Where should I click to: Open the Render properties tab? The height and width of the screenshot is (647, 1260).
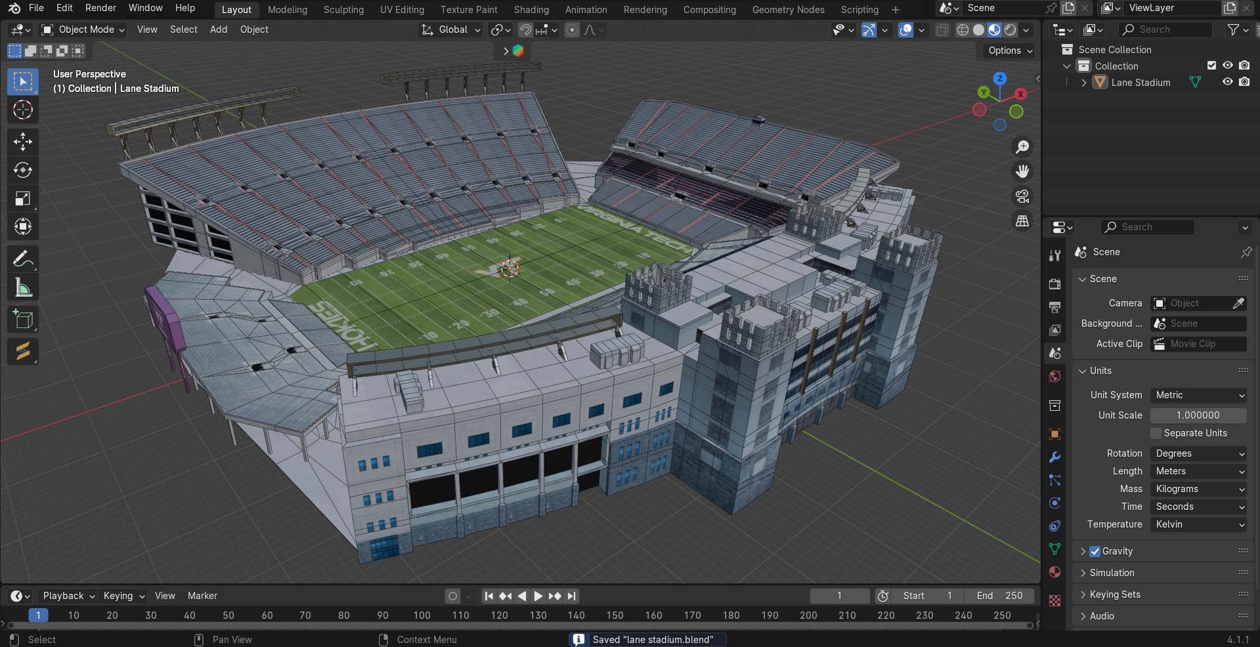1054,284
